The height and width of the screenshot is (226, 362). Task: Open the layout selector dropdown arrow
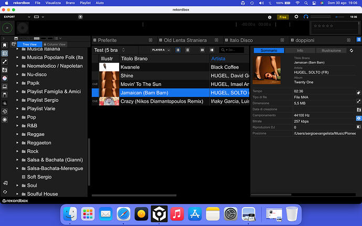pos(43,17)
